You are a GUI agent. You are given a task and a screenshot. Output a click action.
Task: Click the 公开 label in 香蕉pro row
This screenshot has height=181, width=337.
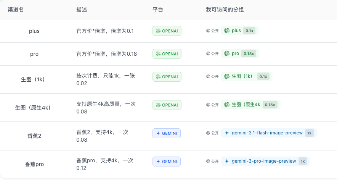point(215,162)
